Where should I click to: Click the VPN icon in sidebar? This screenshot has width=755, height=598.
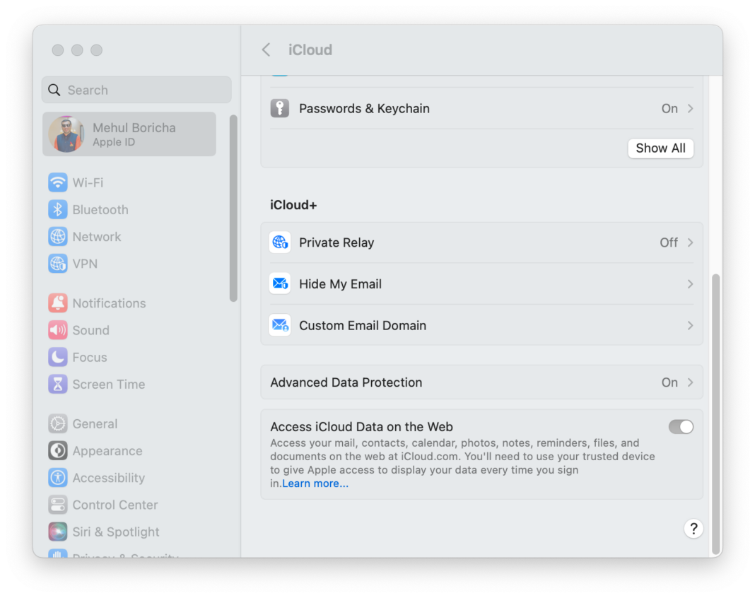pos(58,264)
